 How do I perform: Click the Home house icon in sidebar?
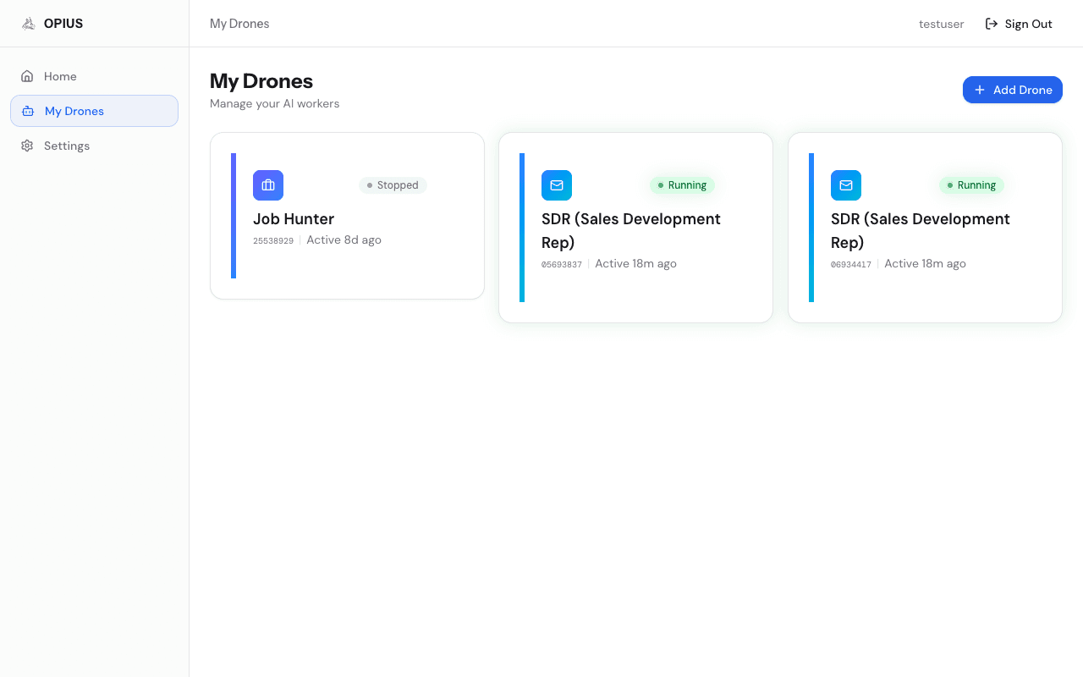[27, 76]
